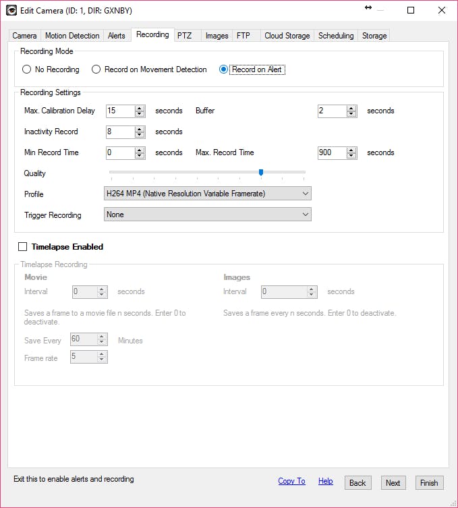Open the Trigger Recording dropdown
Viewport: 458px width, 508px height.
pos(208,215)
